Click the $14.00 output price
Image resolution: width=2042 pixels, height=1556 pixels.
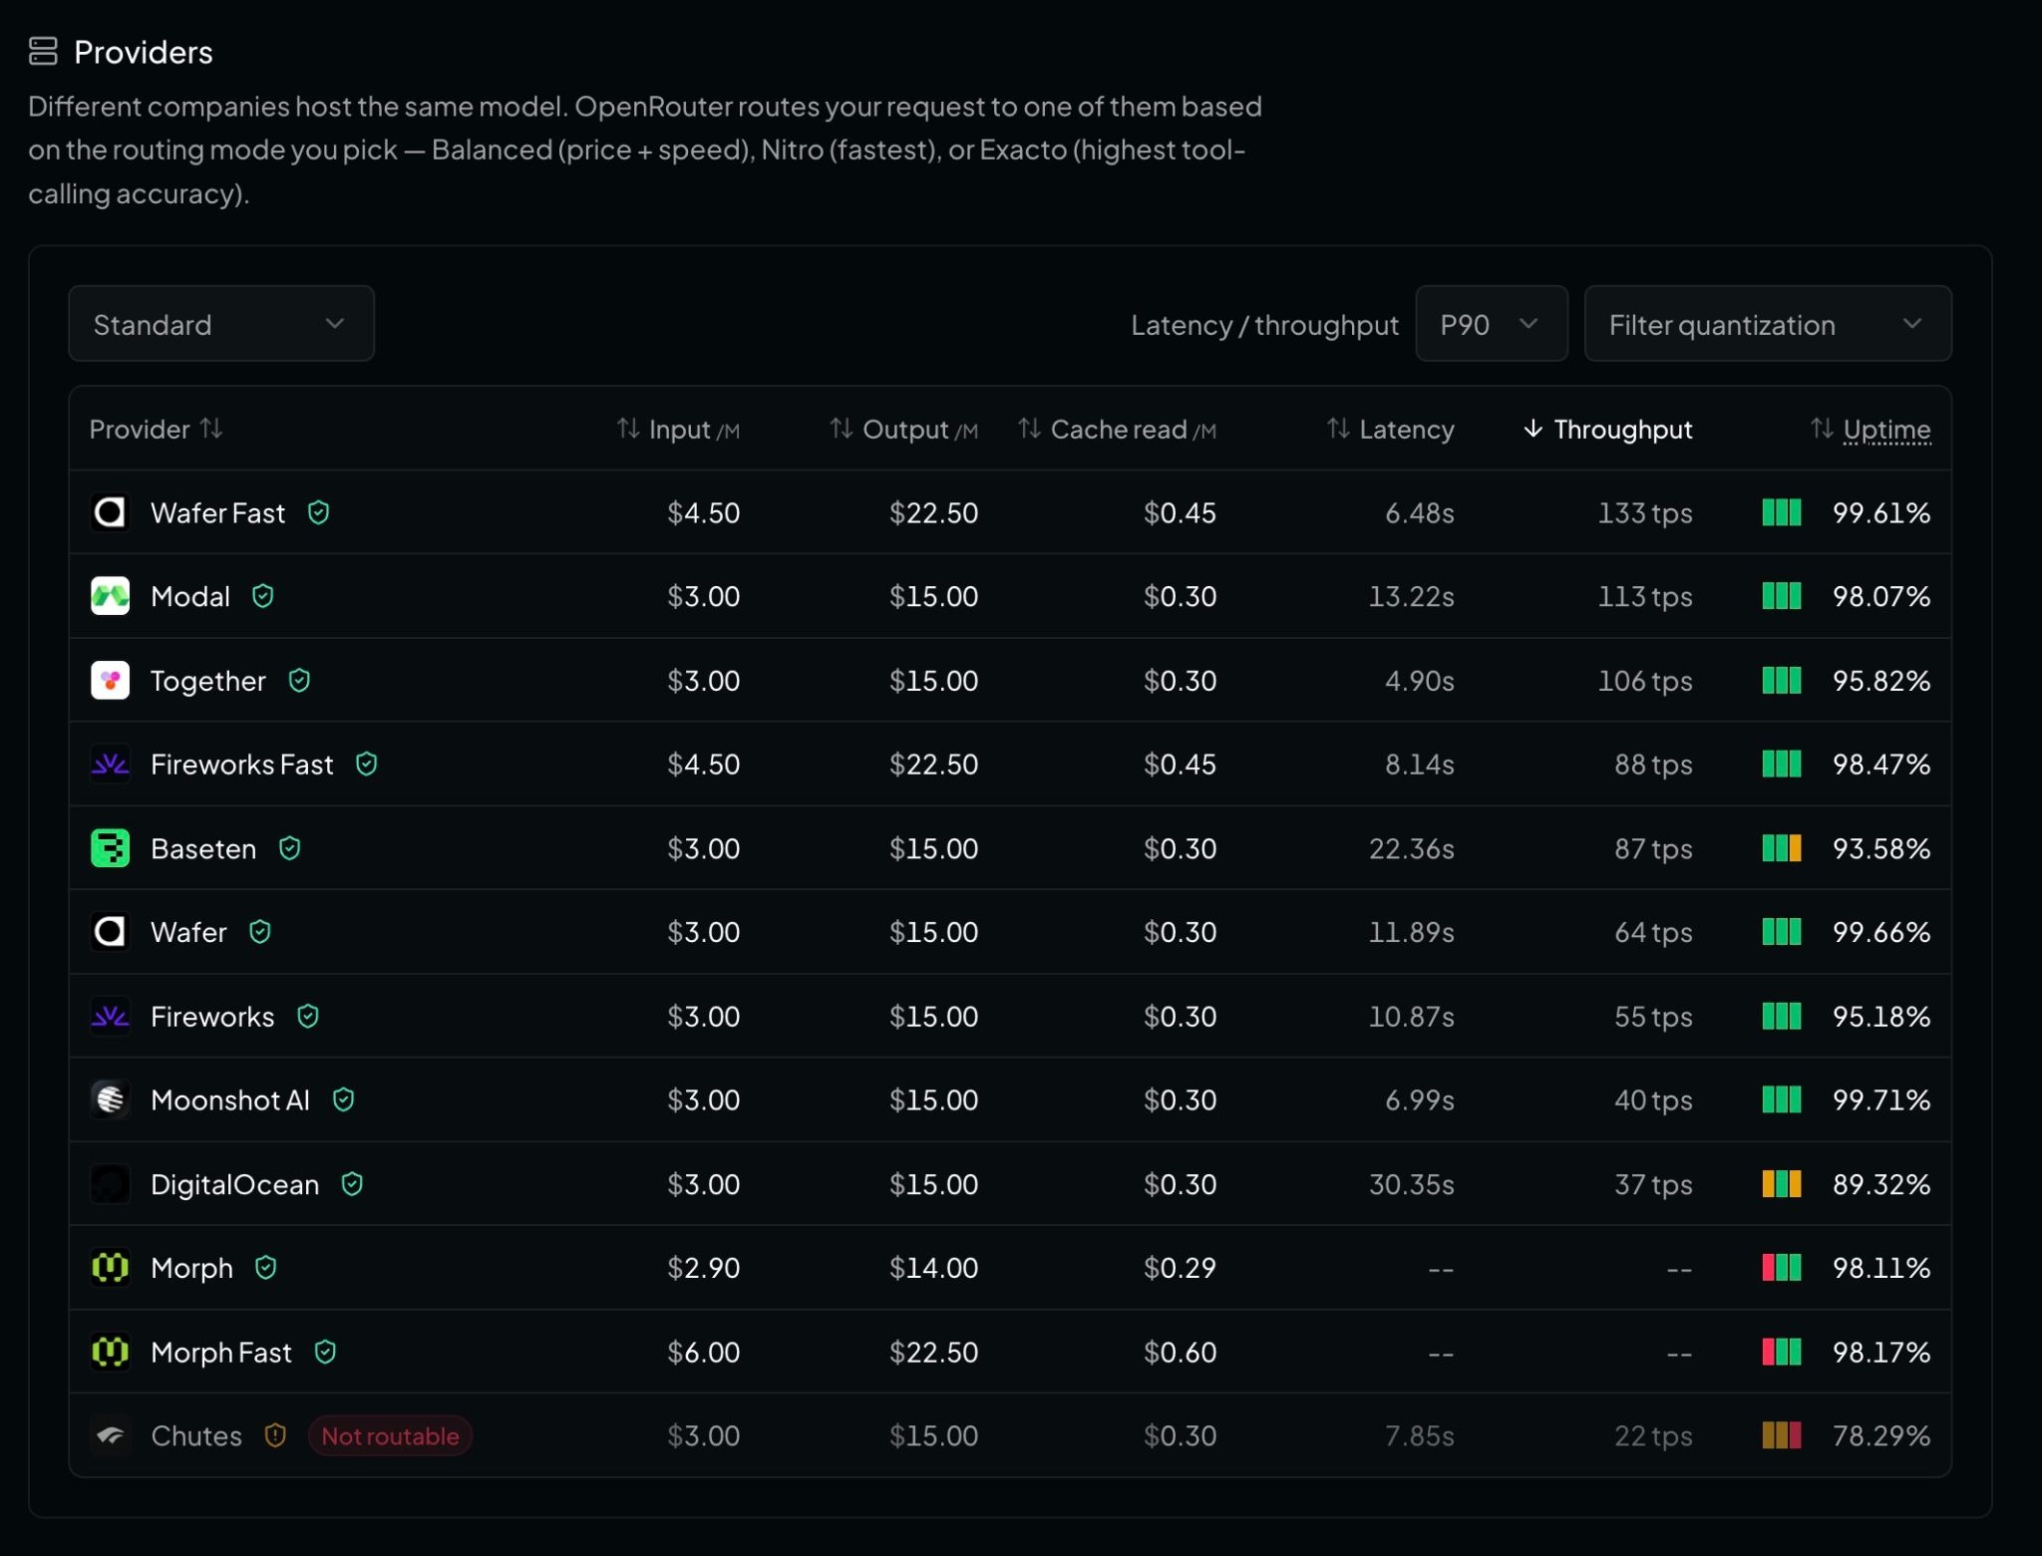tap(934, 1268)
